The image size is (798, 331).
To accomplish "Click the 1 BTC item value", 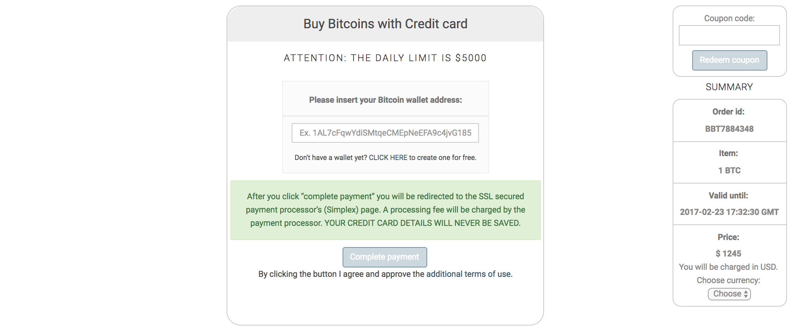I will [x=729, y=171].
